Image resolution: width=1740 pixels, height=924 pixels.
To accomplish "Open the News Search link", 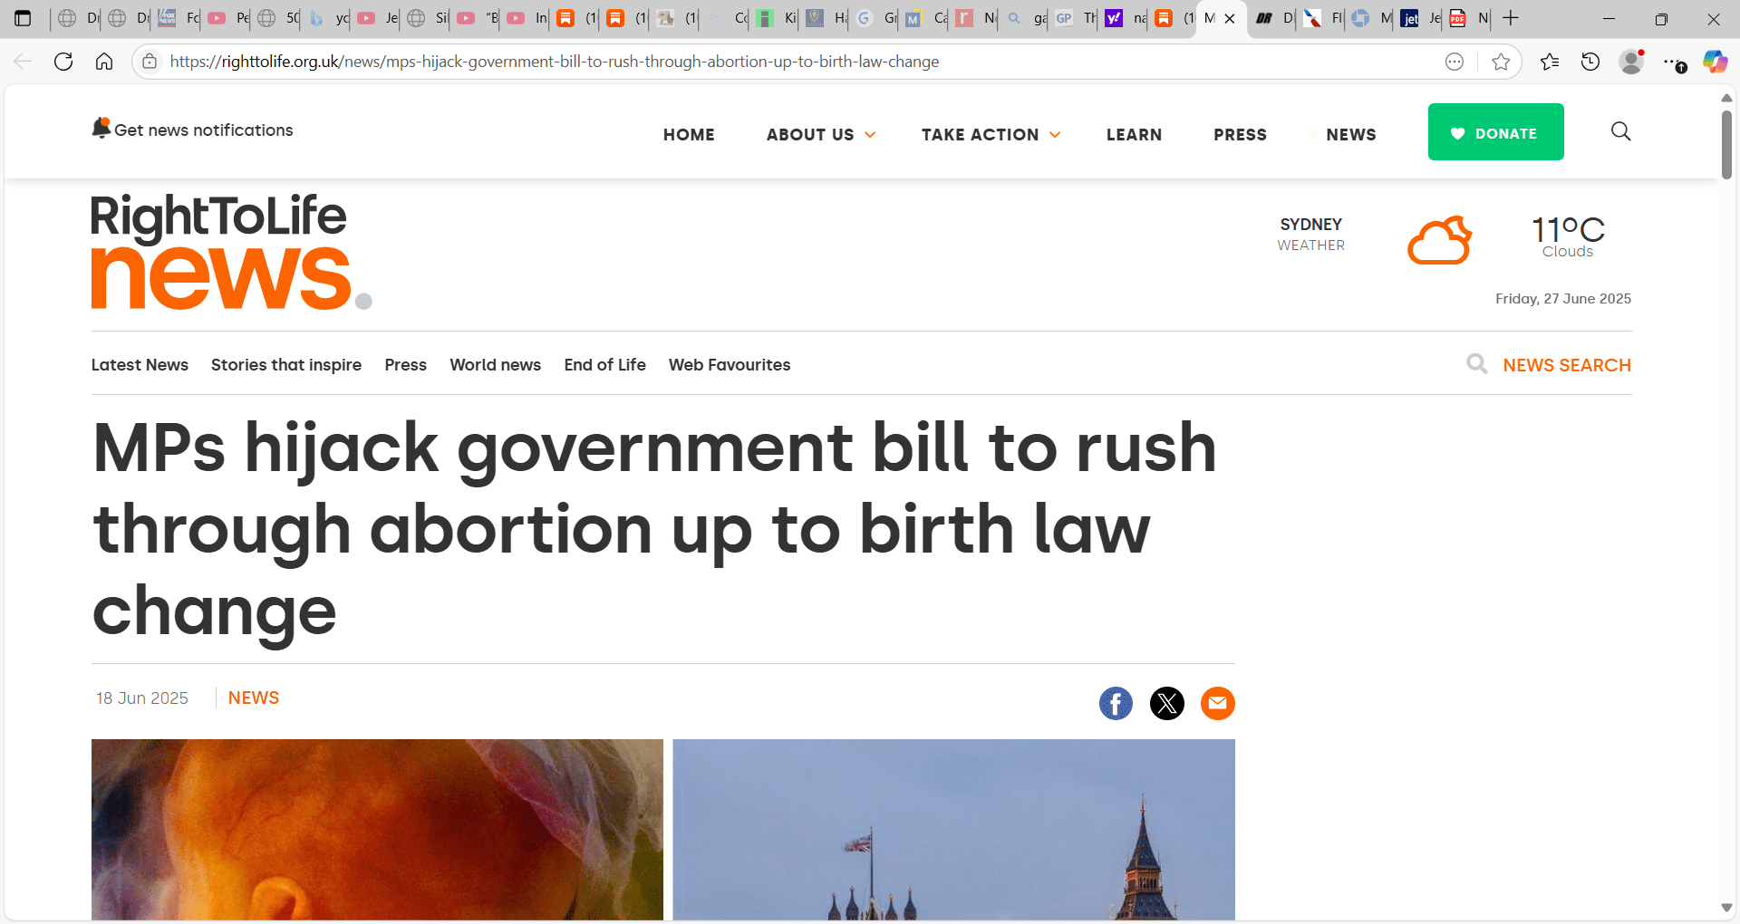I will click(x=1566, y=365).
